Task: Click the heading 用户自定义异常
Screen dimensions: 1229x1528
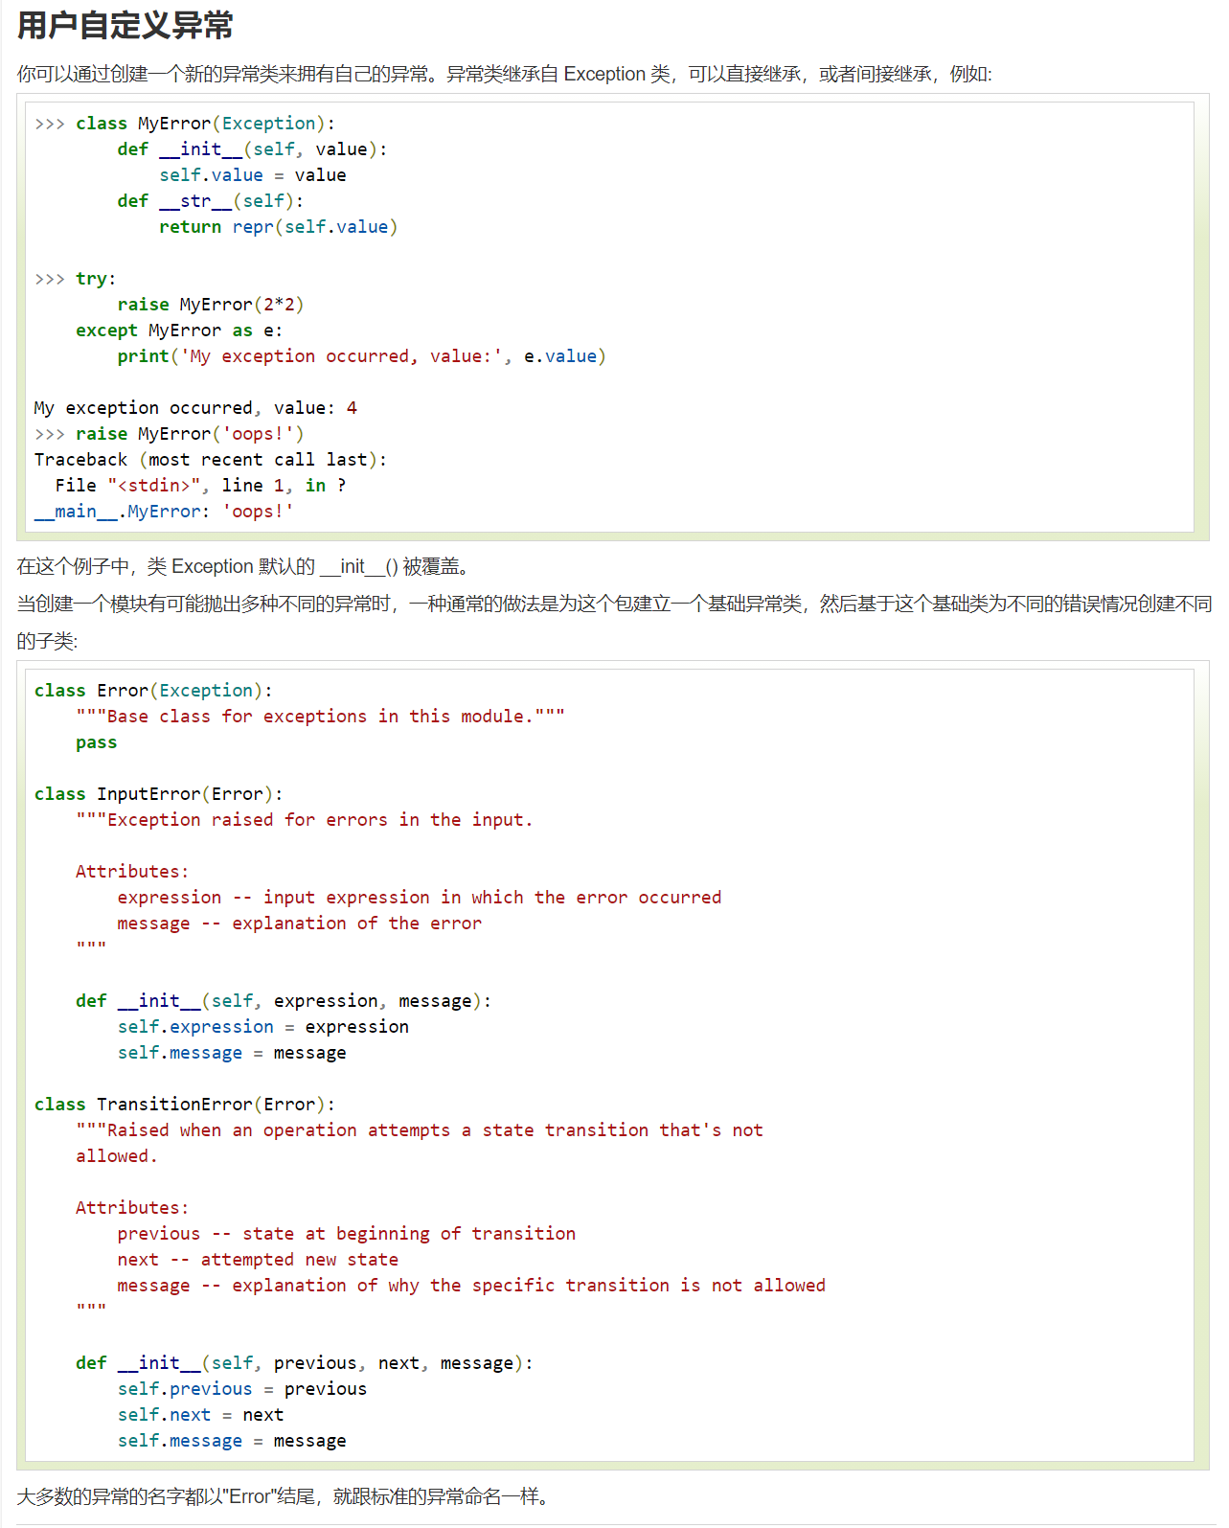Action: pos(125,26)
